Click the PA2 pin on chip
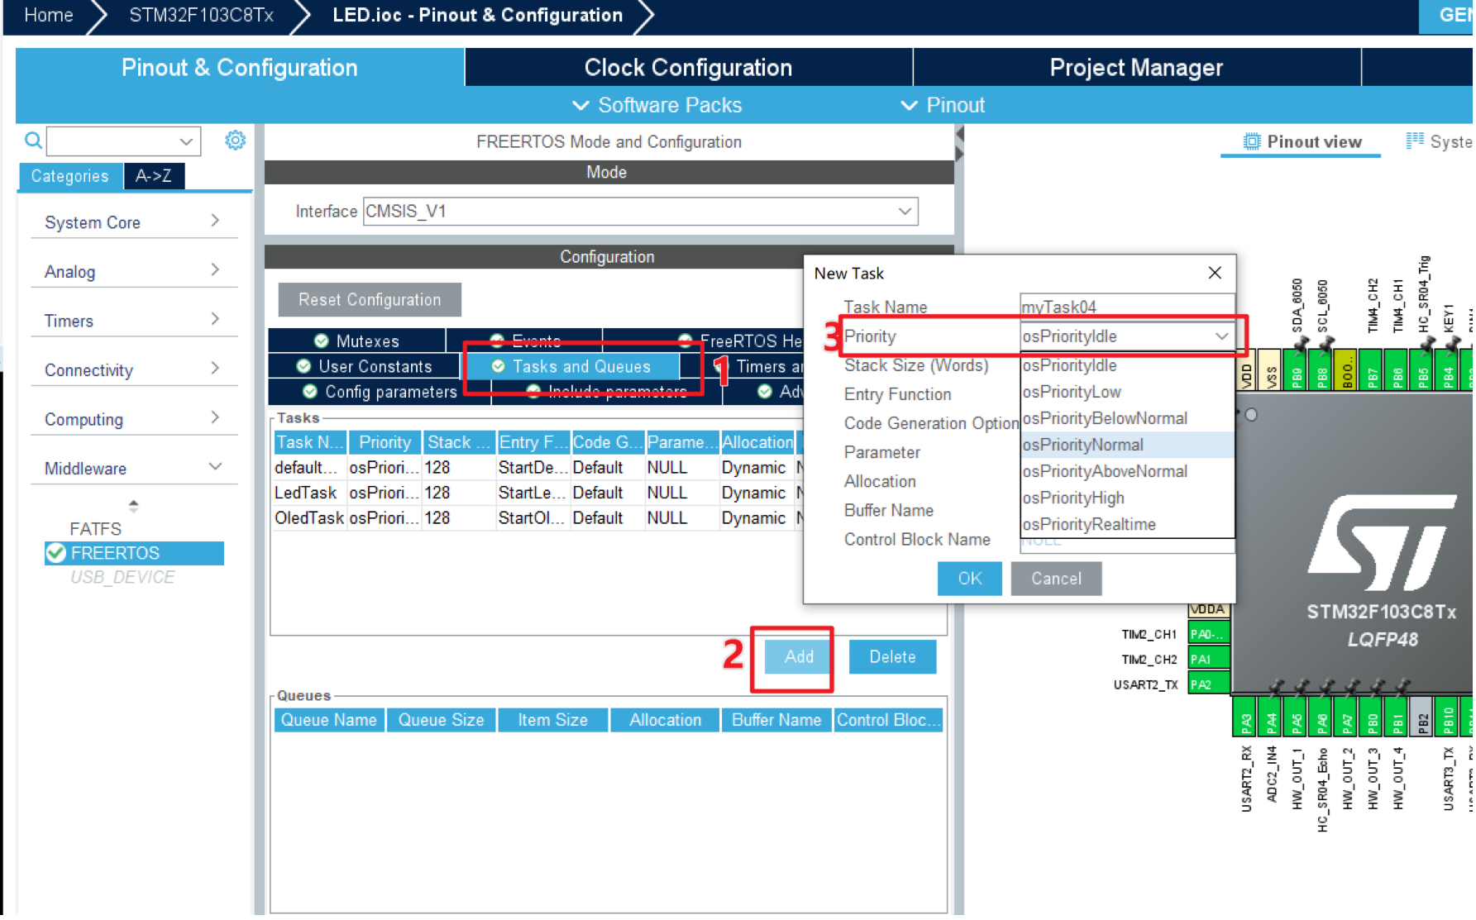Image resolution: width=1476 pixels, height=920 pixels. click(x=1207, y=684)
